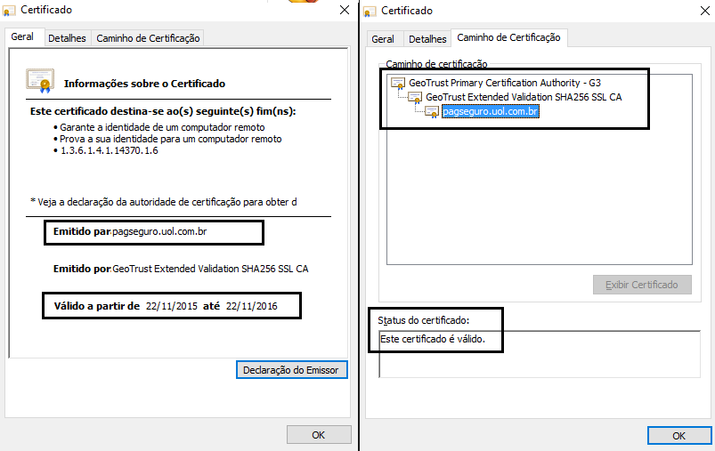Click the 'Informações sobre o Certificado' heading

144,84
